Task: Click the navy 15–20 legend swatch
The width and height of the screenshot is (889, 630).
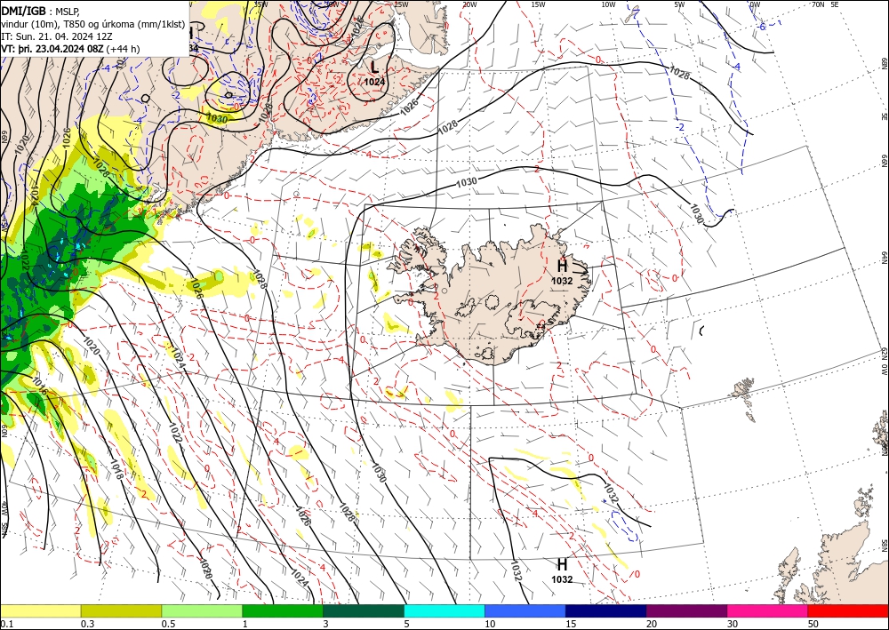Action: click(x=606, y=610)
